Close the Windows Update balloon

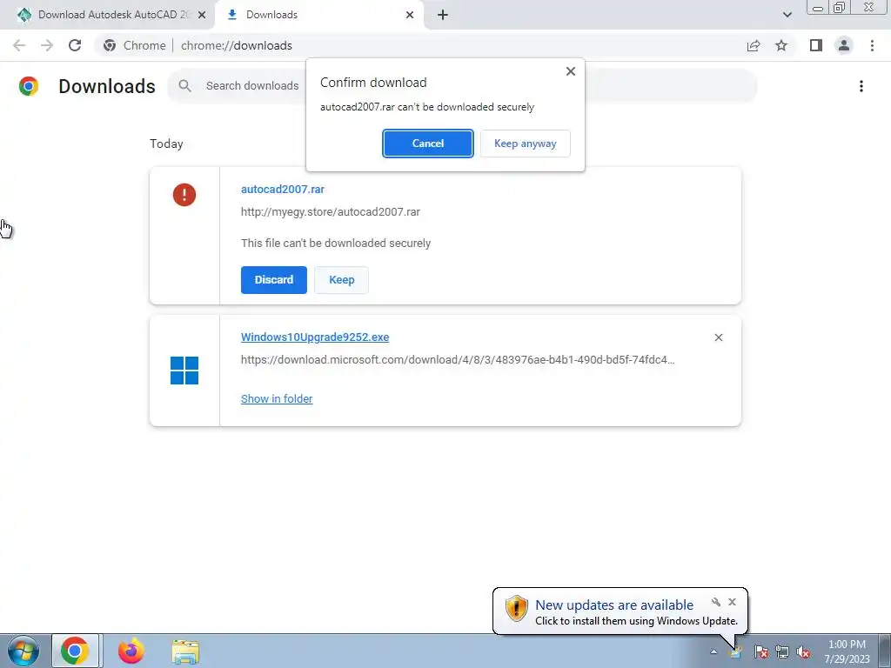tap(732, 602)
